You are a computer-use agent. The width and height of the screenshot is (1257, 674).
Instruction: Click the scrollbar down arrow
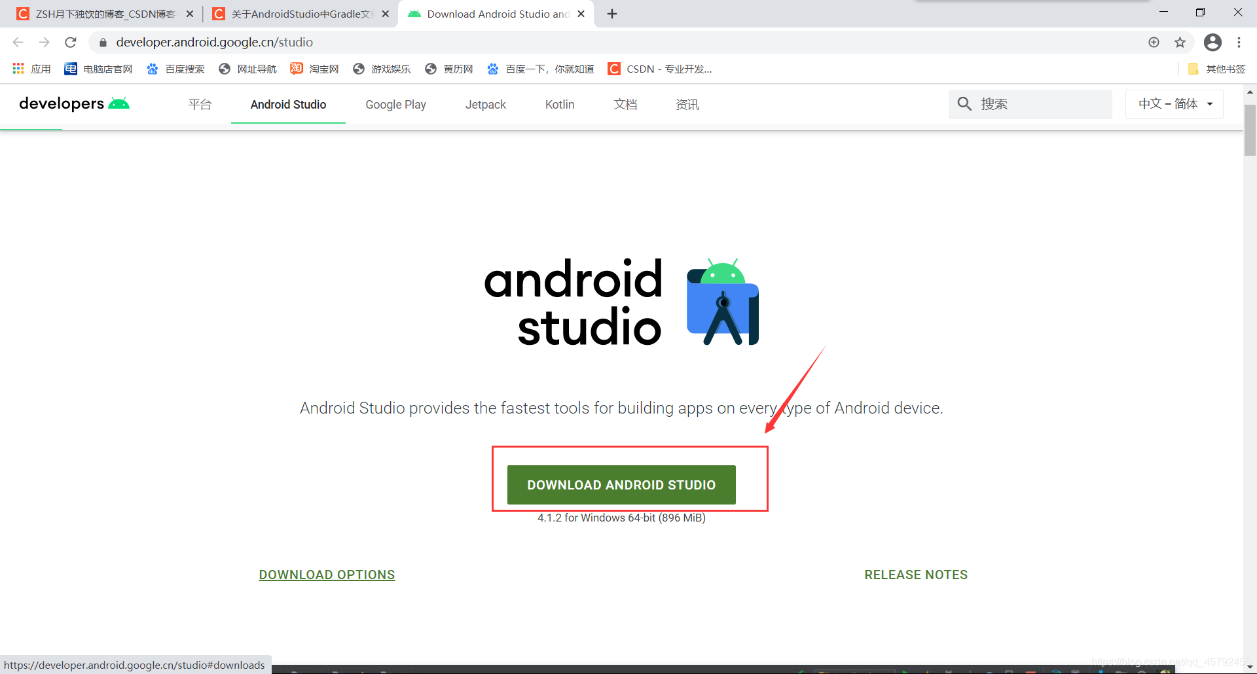click(1250, 667)
